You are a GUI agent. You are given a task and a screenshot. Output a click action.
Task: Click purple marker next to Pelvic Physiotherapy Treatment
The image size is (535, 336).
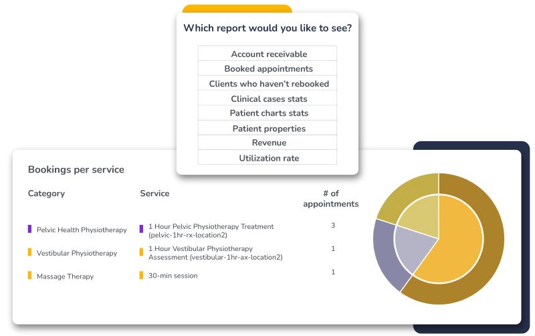click(141, 229)
